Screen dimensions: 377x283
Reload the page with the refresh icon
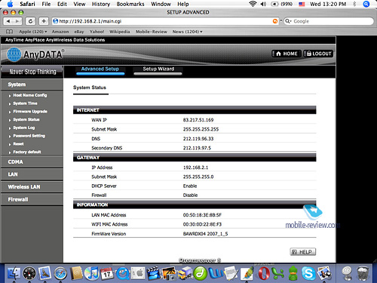tap(30, 21)
